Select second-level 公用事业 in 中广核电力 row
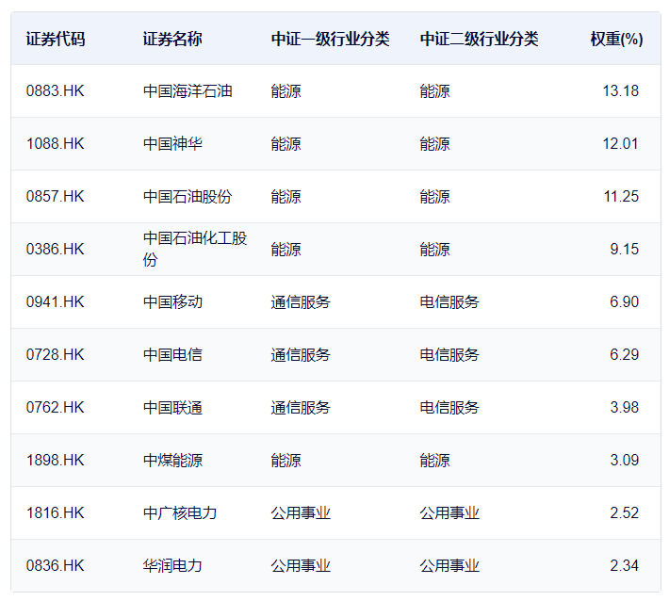Image resolution: width=669 pixels, height=601 pixels. pyautogui.click(x=449, y=512)
